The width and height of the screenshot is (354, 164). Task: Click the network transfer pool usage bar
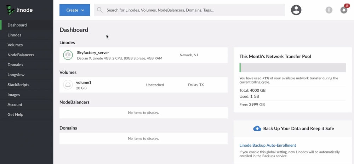pos(293,68)
